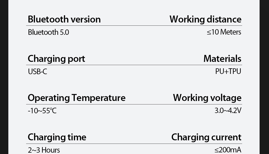Click the Bluetooth version heading
This screenshot has width=269, height=154.
(x=64, y=19)
